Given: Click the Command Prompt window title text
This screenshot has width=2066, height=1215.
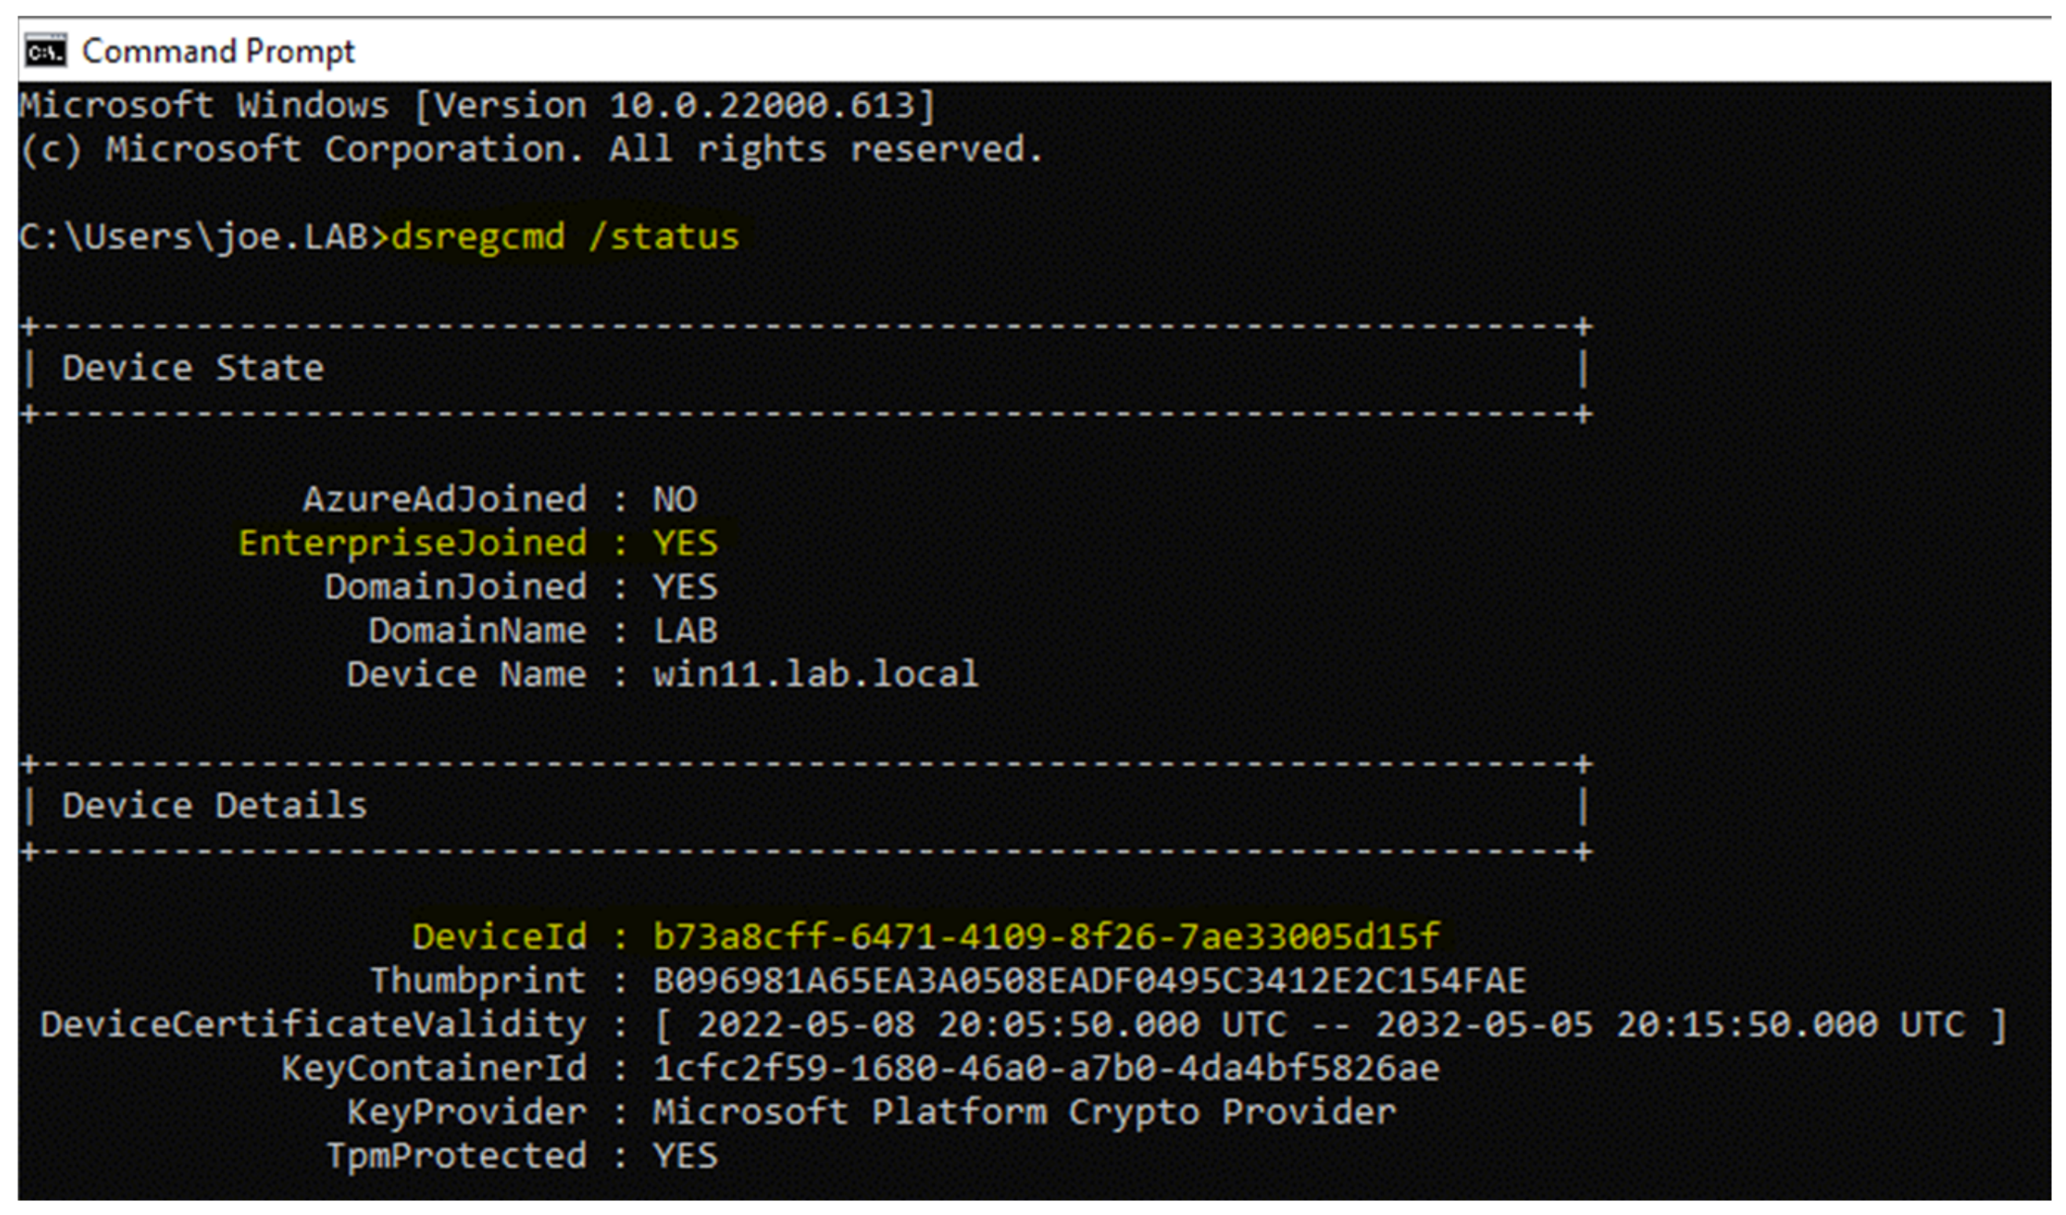Looking at the screenshot, I should (x=218, y=52).
